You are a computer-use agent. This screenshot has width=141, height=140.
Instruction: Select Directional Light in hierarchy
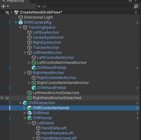(38, 17)
